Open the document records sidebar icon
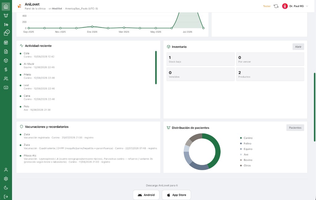This screenshot has width=316, height=200. [6, 51]
